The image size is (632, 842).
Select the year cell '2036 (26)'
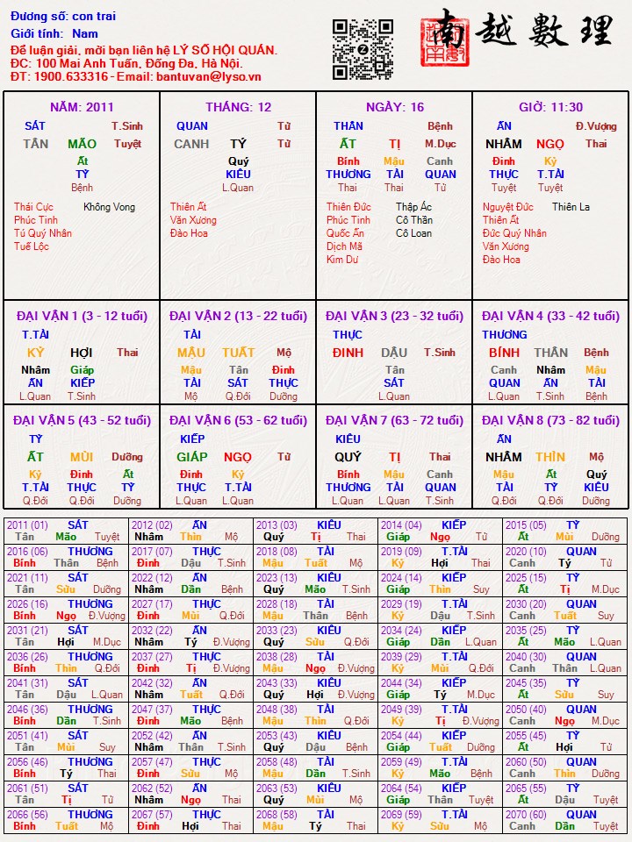(66, 663)
